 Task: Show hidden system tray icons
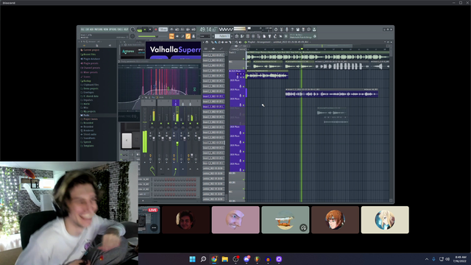pyautogui.click(x=427, y=259)
